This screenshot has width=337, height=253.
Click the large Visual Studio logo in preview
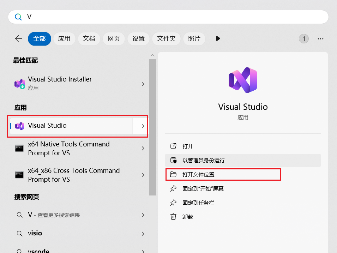(243, 80)
